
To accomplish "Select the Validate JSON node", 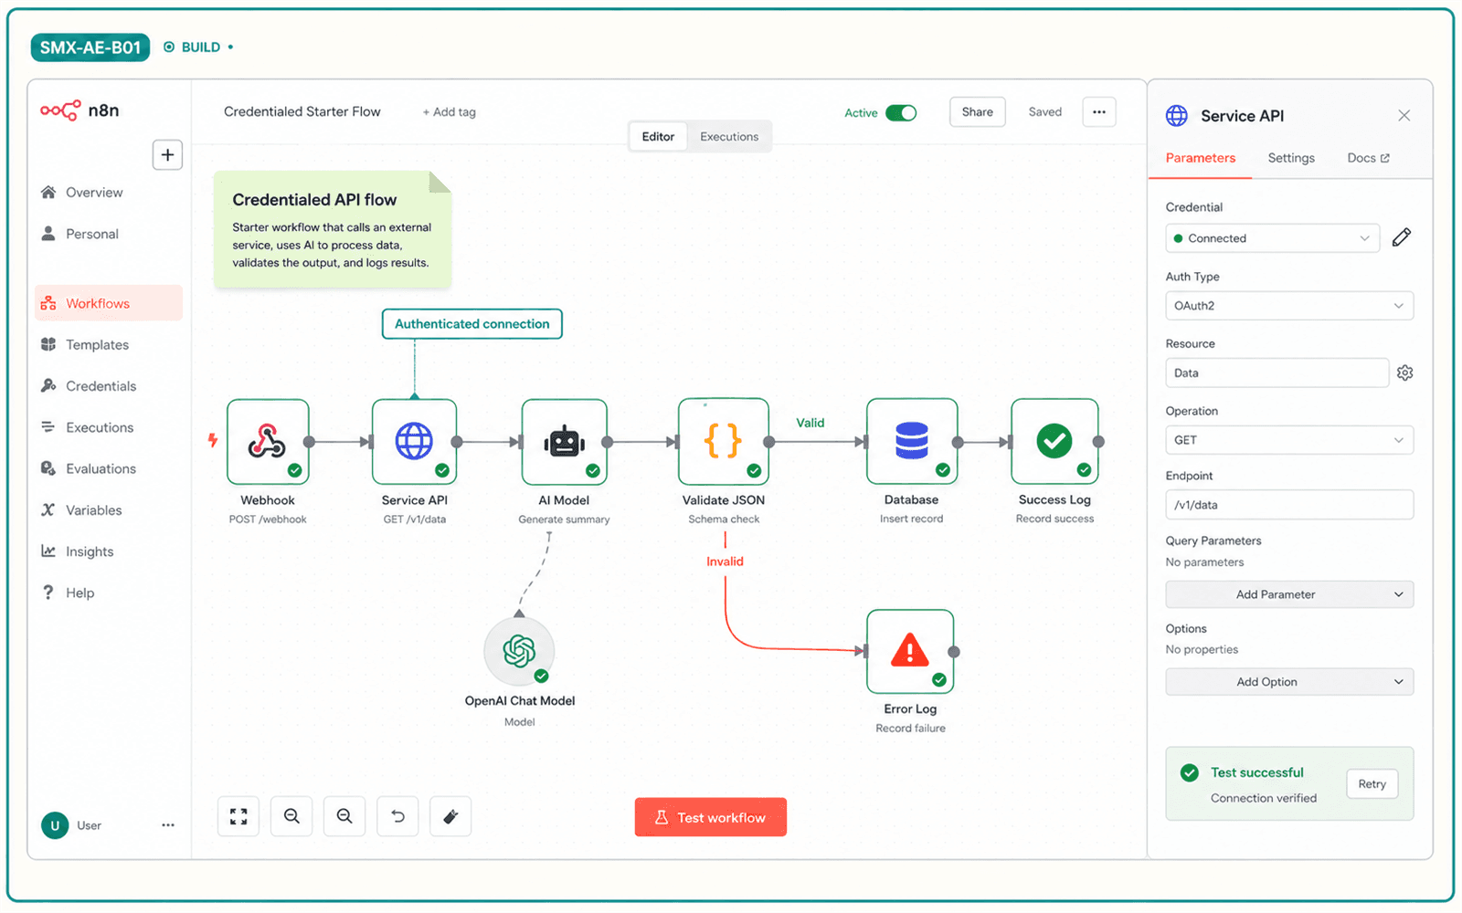I will click(724, 442).
